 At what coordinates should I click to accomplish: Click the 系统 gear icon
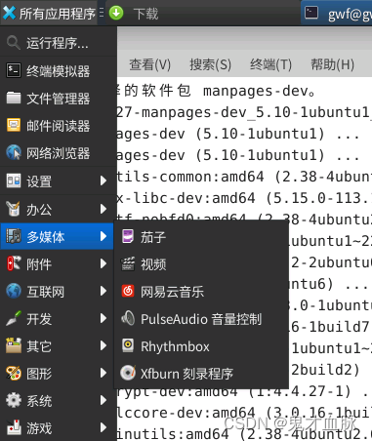14,400
